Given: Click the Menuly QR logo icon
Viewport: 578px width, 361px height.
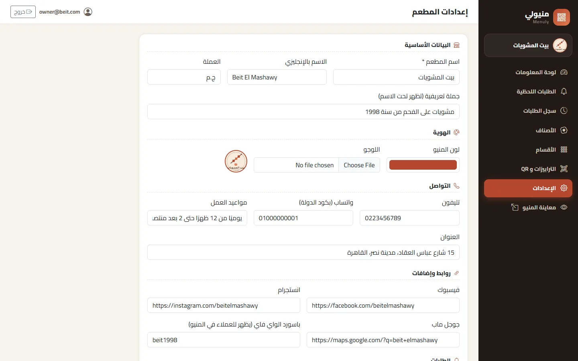Looking at the screenshot, I should click(x=561, y=17).
